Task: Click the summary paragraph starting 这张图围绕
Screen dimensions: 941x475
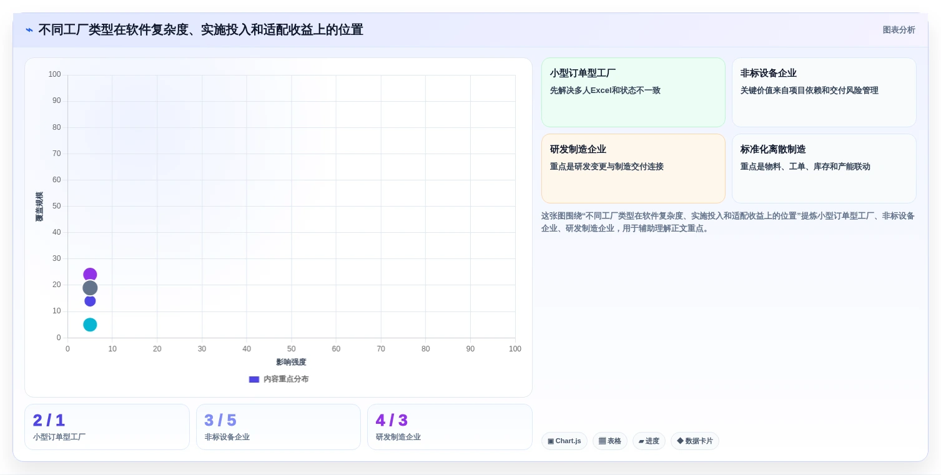Action: (728, 222)
